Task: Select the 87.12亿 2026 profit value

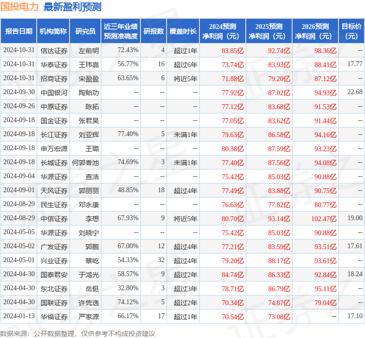Action: point(325,78)
